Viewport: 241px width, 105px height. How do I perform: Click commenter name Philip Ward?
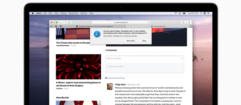(120, 84)
